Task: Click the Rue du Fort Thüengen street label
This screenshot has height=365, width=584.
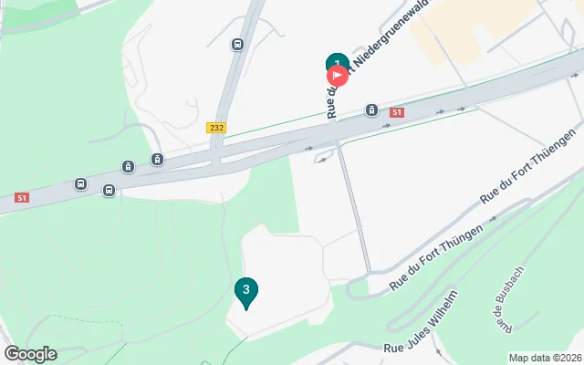Action: (527, 166)
